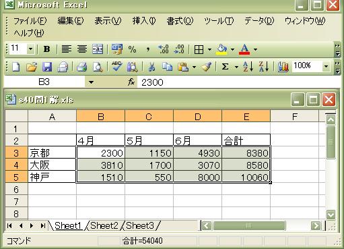Open the ファイル(F) menu
The width and height of the screenshot is (344, 249).
30,21
